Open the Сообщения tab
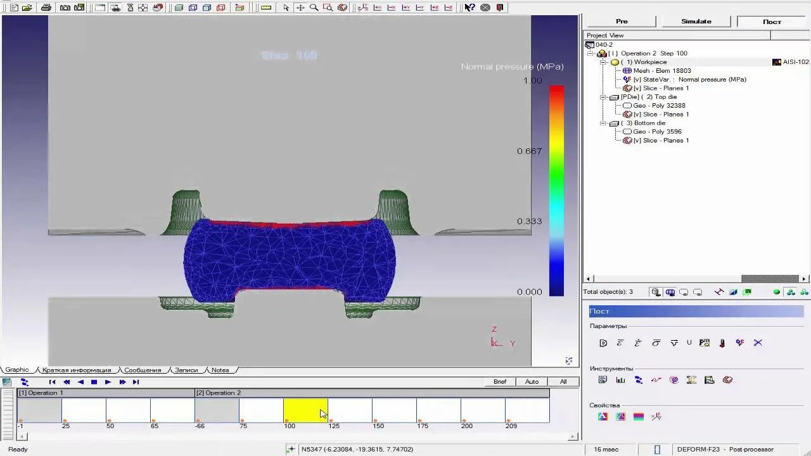 coord(143,370)
